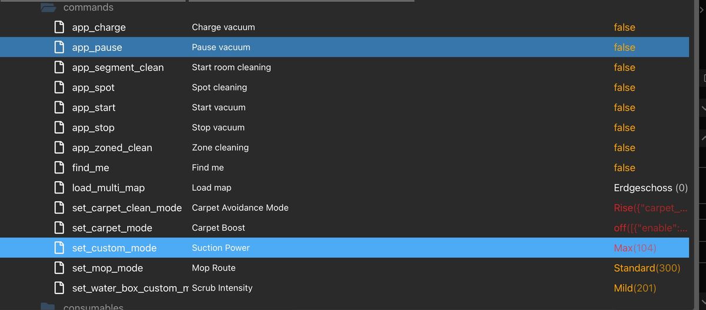This screenshot has width=706, height=310.
Task: Click the set_mop_mode file icon
Action: [x=59, y=268]
